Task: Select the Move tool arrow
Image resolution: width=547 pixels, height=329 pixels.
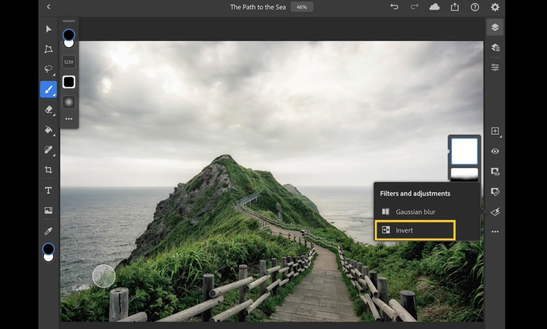Action: tap(48, 29)
